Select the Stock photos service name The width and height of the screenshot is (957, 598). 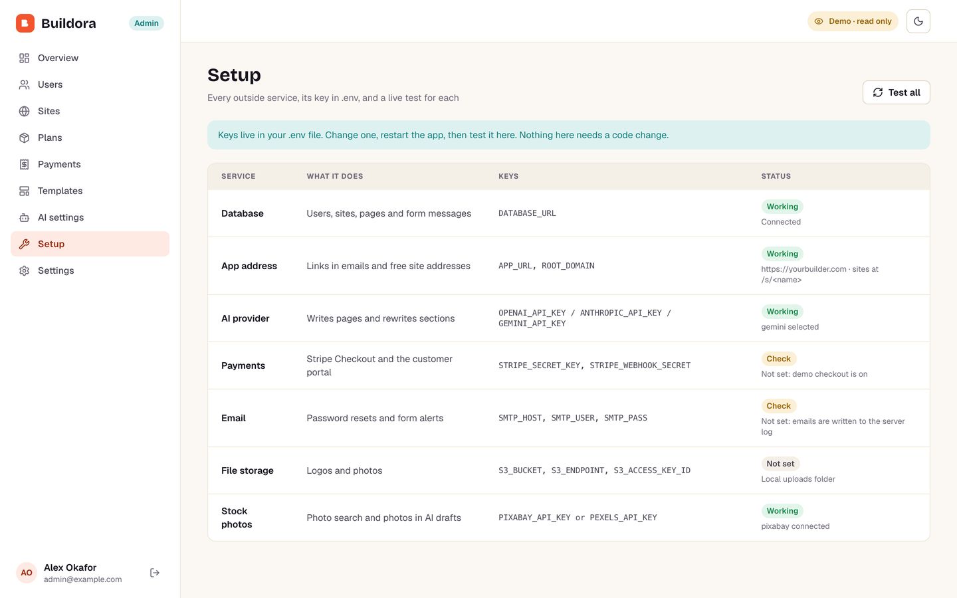point(237,518)
